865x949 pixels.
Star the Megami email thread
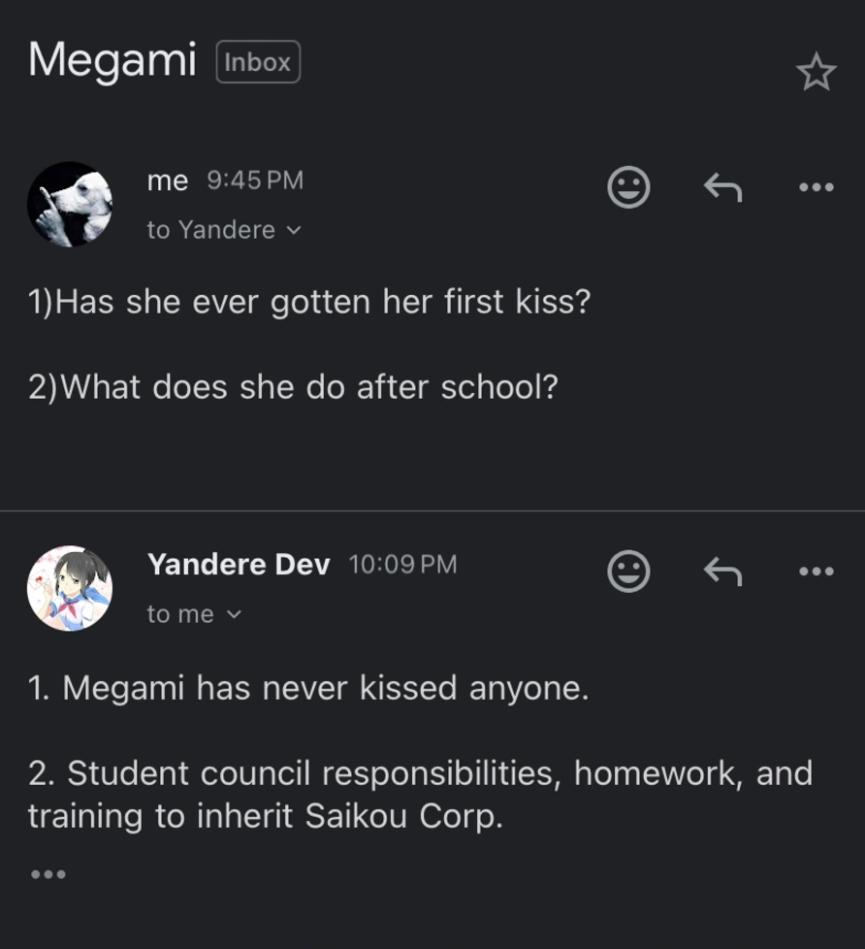(816, 72)
